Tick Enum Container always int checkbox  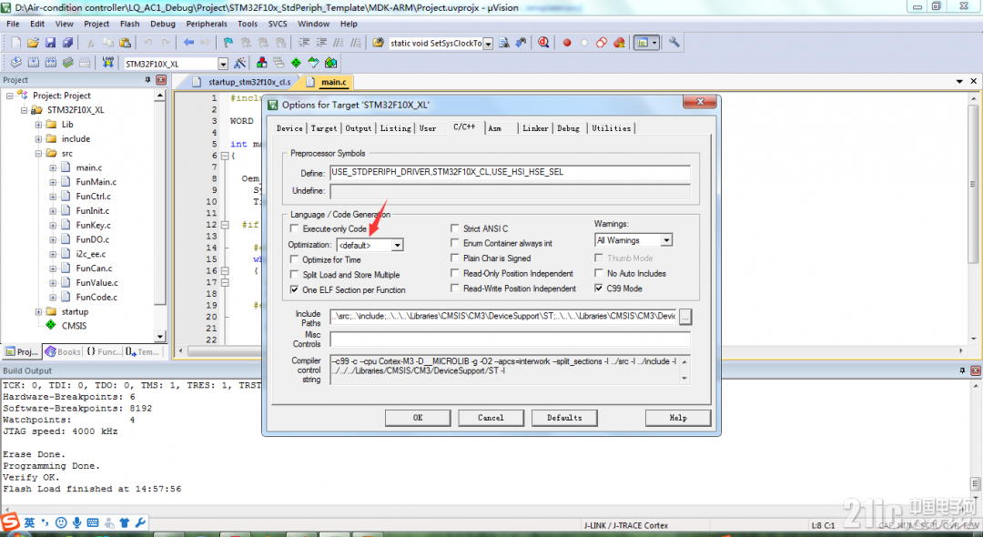pos(454,243)
